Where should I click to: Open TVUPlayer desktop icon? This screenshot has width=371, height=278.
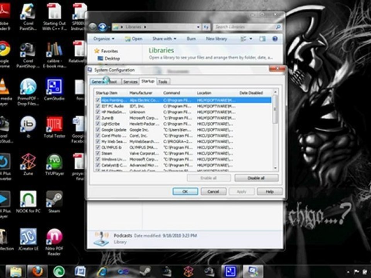coord(54,164)
